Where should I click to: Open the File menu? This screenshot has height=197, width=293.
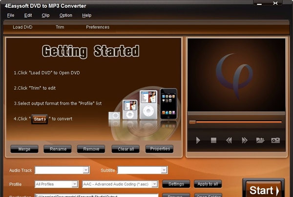pos(11,15)
